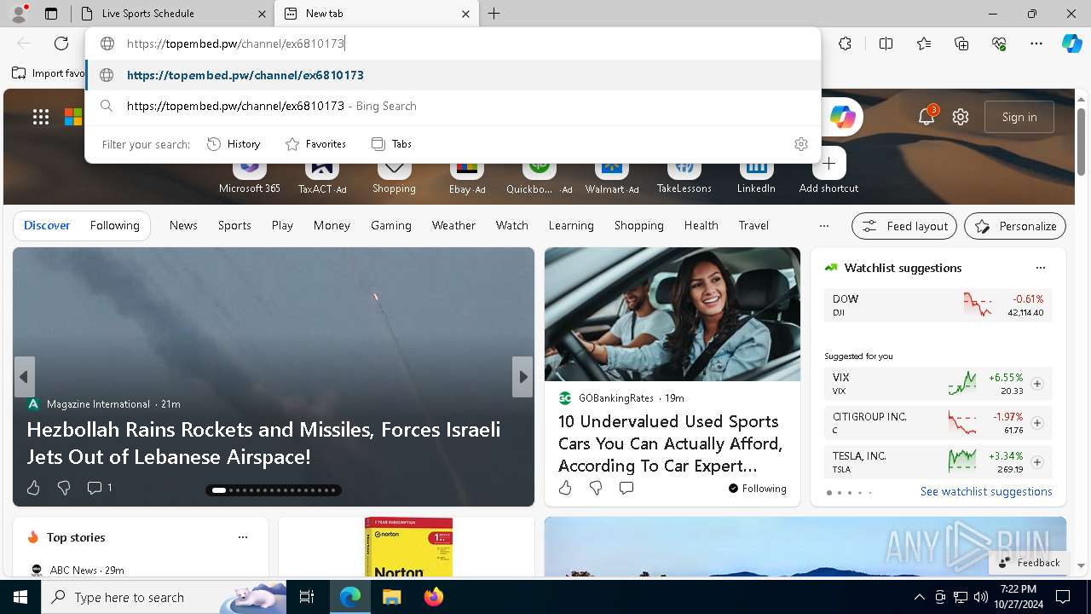Open the tab actions menu icon
Viewport: 1091px width, 614px height.
(x=51, y=14)
